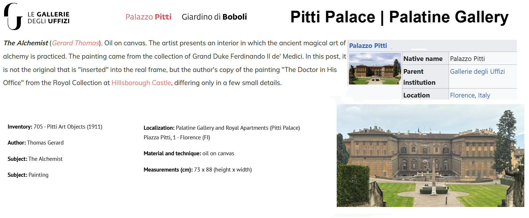This screenshot has width=529, height=218.
Task: Open the Palazzo Pitti menu item
Action: [148, 17]
